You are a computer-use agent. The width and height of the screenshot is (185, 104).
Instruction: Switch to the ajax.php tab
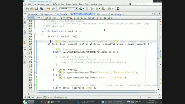tap(34, 14)
